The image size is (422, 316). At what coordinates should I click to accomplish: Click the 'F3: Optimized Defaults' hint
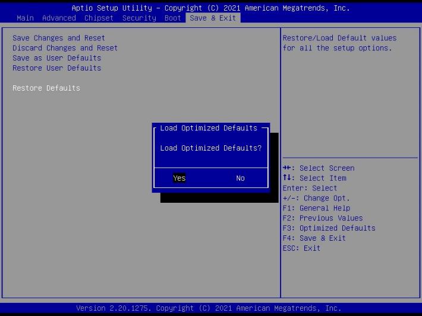(329, 228)
